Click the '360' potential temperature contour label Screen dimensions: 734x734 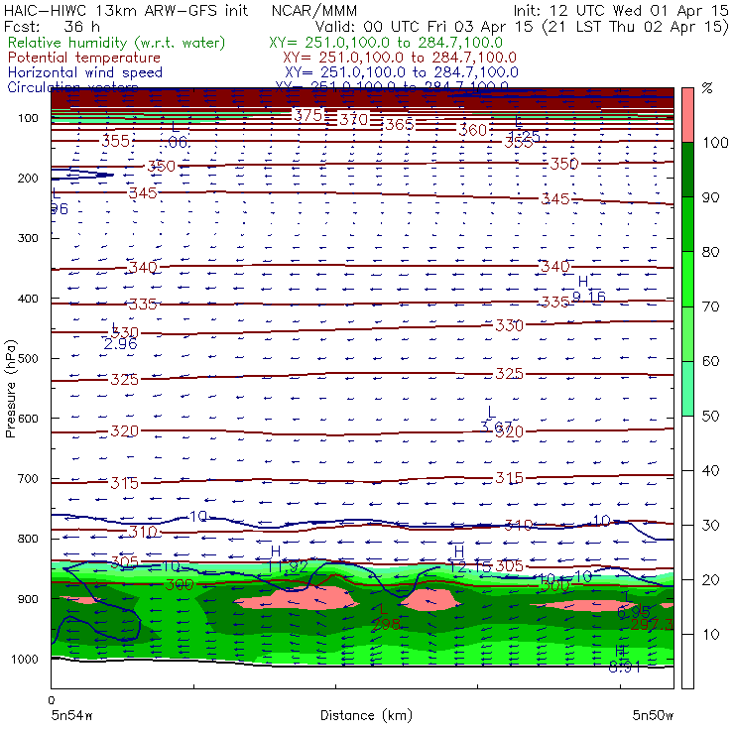pyautogui.click(x=473, y=130)
